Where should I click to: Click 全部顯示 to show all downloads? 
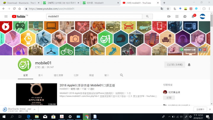click(x=200, y=109)
